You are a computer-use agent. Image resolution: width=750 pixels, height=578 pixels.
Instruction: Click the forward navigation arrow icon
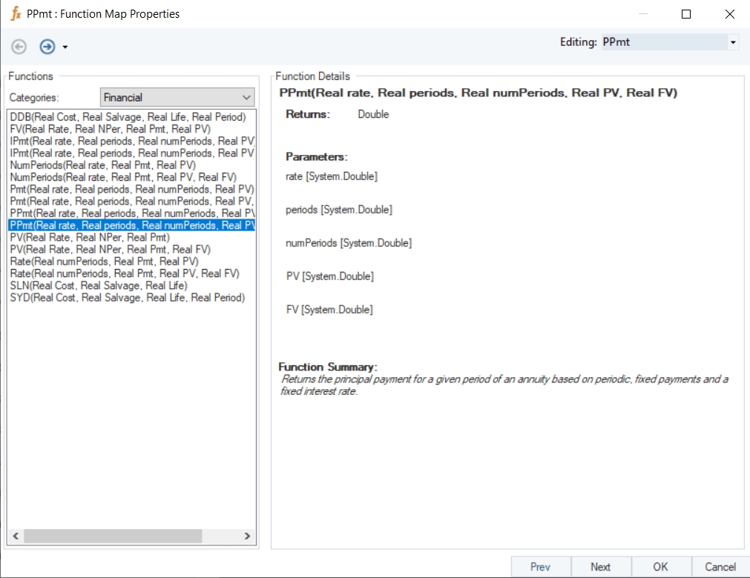click(x=47, y=47)
